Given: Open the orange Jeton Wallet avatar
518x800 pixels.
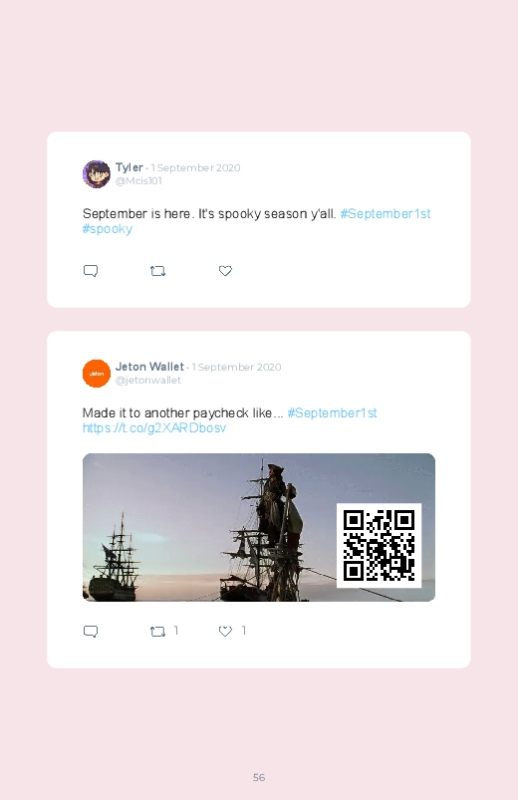Looking at the screenshot, I should click(97, 374).
